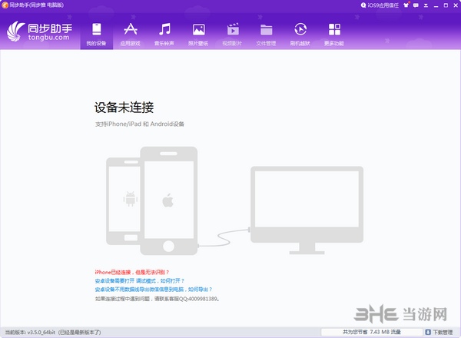461x338 pixels.
Task: Open the iOS9应用信任 help link
Action: tap(380, 5)
